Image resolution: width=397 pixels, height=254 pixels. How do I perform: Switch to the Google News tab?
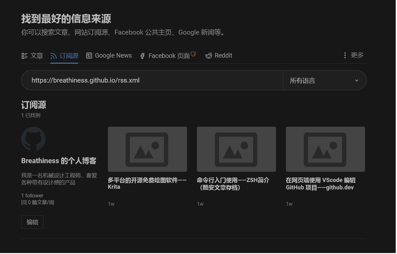[x=109, y=56]
